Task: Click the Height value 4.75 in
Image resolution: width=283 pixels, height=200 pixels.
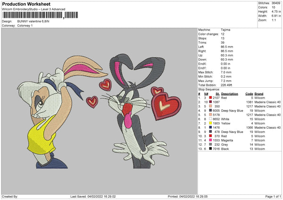Action: pos(276,11)
